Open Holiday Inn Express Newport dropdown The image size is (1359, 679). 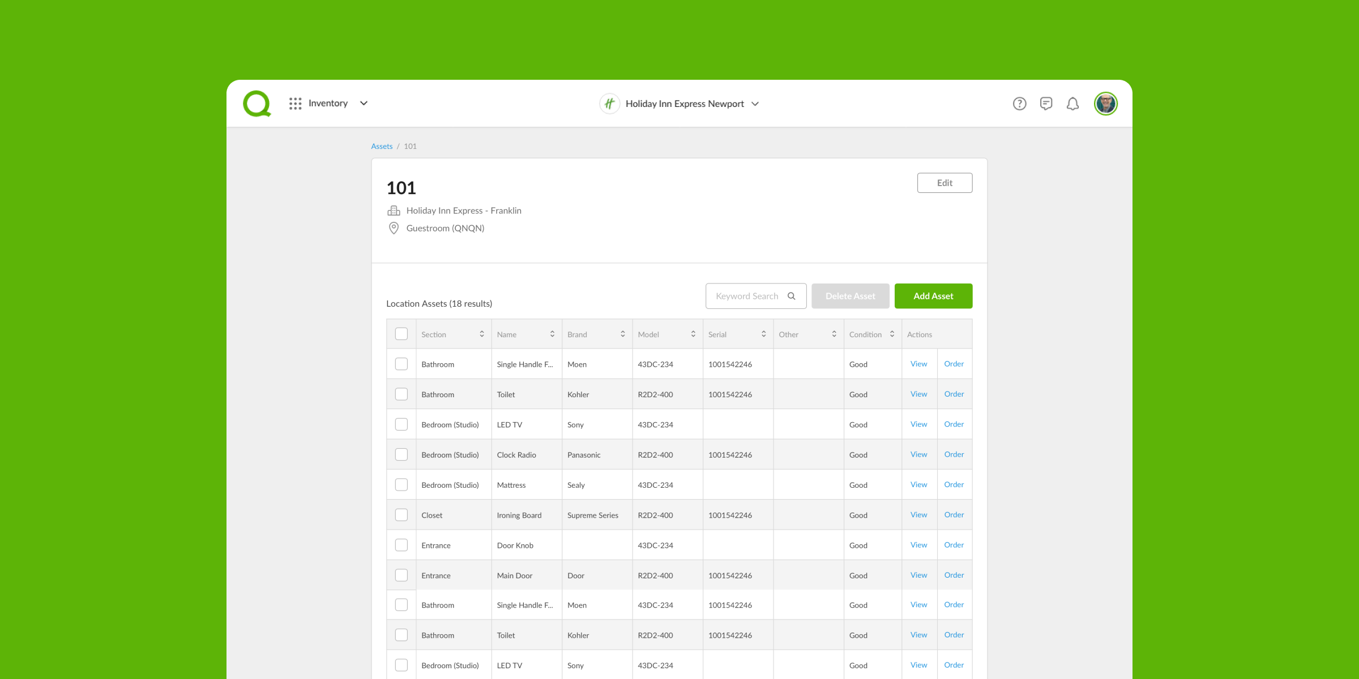click(755, 104)
